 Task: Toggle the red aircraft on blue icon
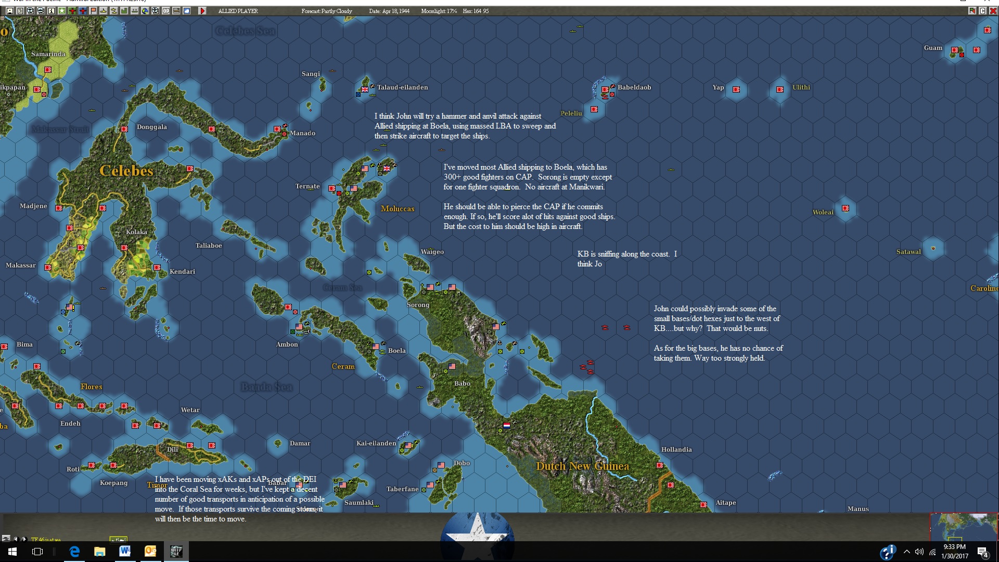pos(83,10)
